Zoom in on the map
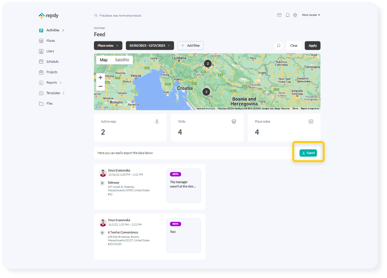The image size is (387, 278). pyautogui.click(x=100, y=77)
